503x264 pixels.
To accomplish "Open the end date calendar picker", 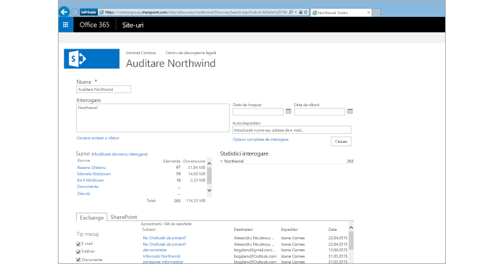I will (x=350, y=111).
